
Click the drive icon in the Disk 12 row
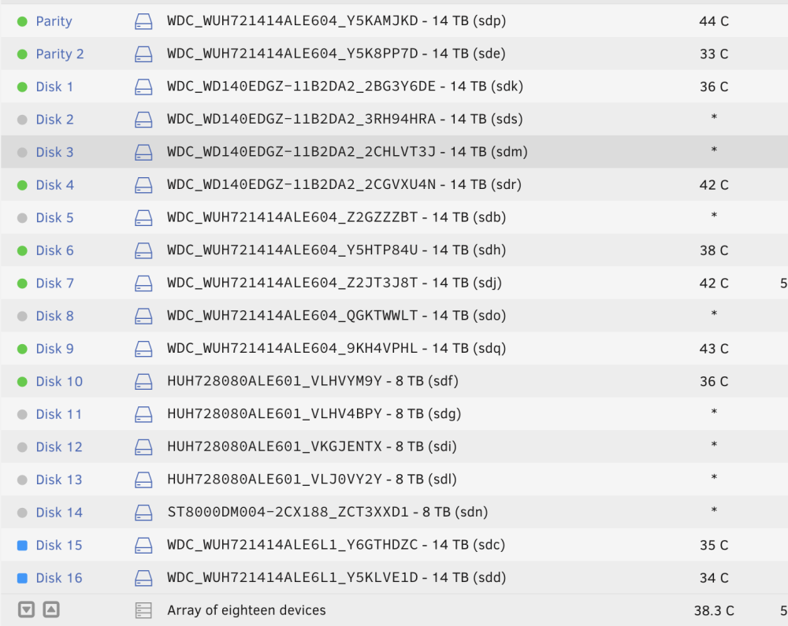pos(143,446)
